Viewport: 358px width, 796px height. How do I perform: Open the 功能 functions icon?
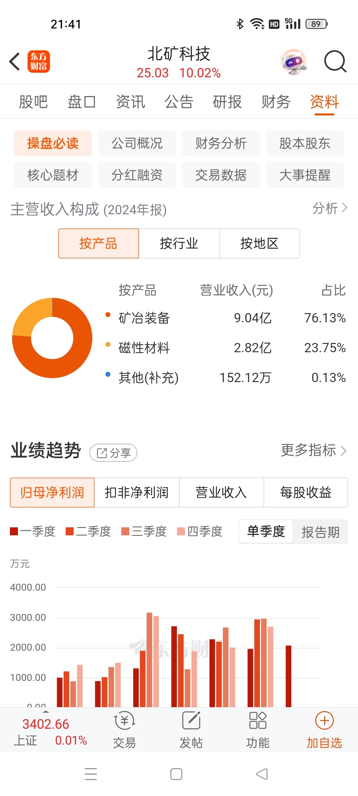258,720
